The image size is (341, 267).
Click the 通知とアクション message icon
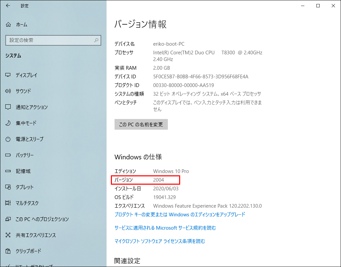click(x=8, y=107)
